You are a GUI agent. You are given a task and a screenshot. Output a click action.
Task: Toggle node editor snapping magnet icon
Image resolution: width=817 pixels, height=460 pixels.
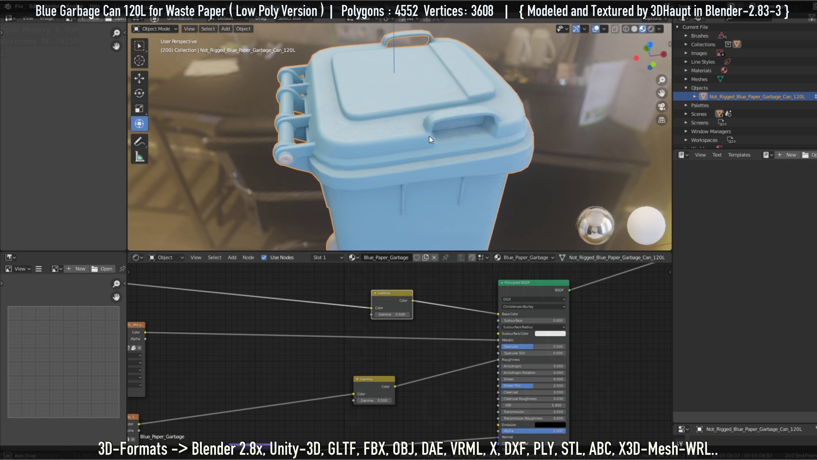tap(472, 257)
